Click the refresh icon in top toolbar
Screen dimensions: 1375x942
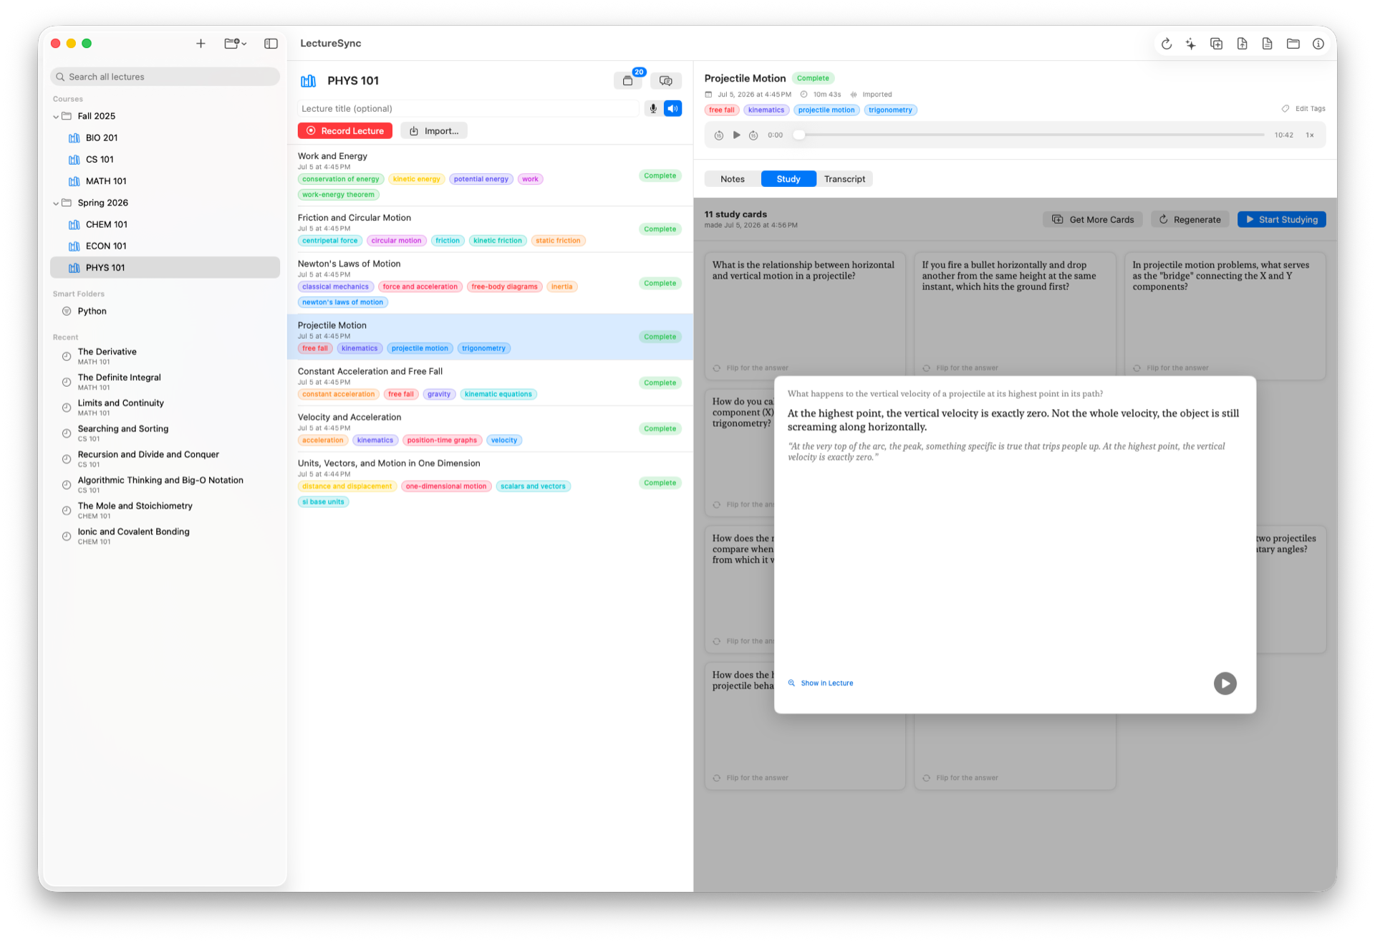[1167, 44]
